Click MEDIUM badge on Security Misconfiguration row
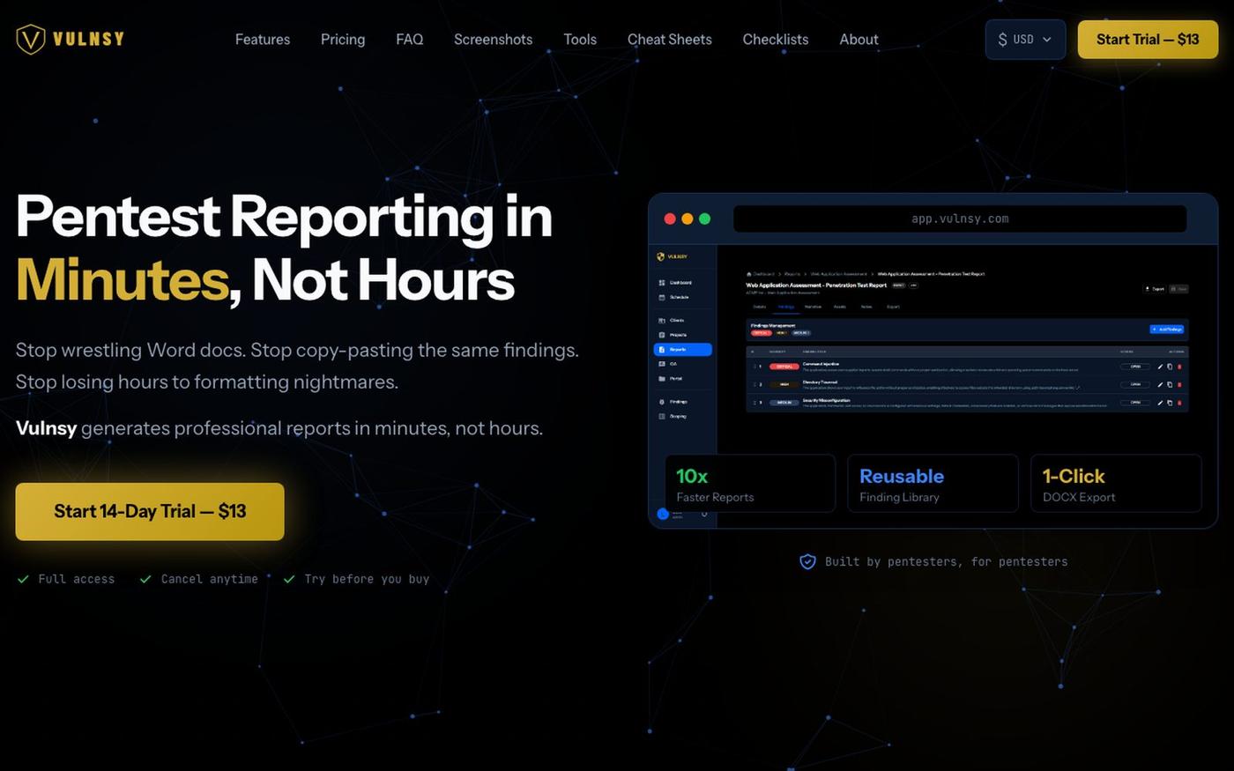The height and width of the screenshot is (771, 1234). (784, 403)
